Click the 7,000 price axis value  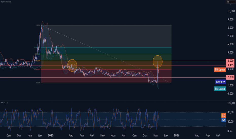tap(230, 36)
